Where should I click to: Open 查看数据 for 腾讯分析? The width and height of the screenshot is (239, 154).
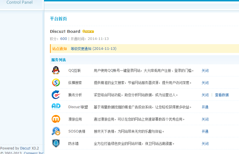pos(222,95)
